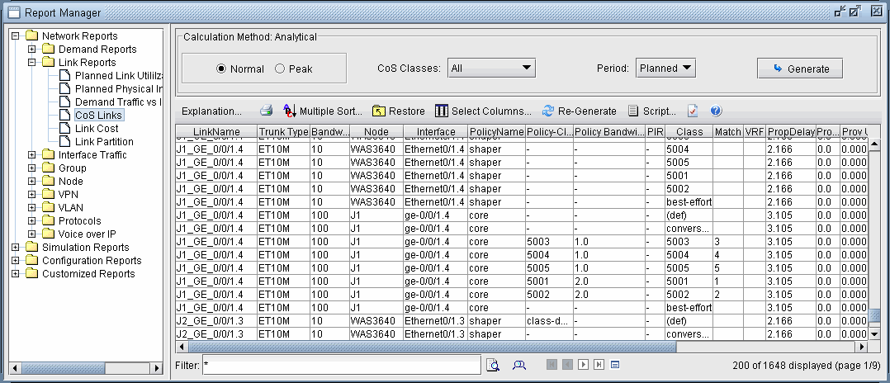Open the Script option in the toolbar

(652, 111)
